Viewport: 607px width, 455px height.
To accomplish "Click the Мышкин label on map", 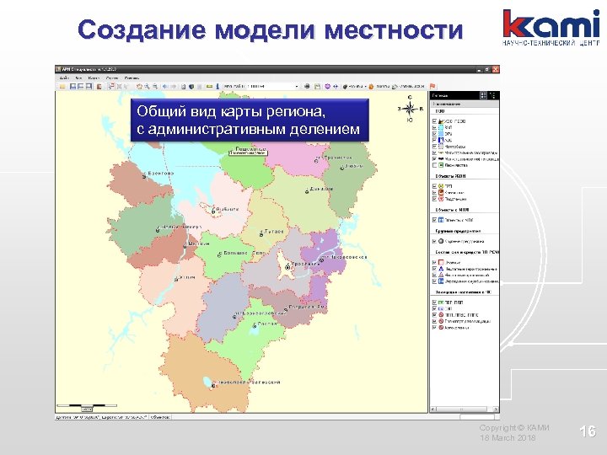I will tap(199, 244).
